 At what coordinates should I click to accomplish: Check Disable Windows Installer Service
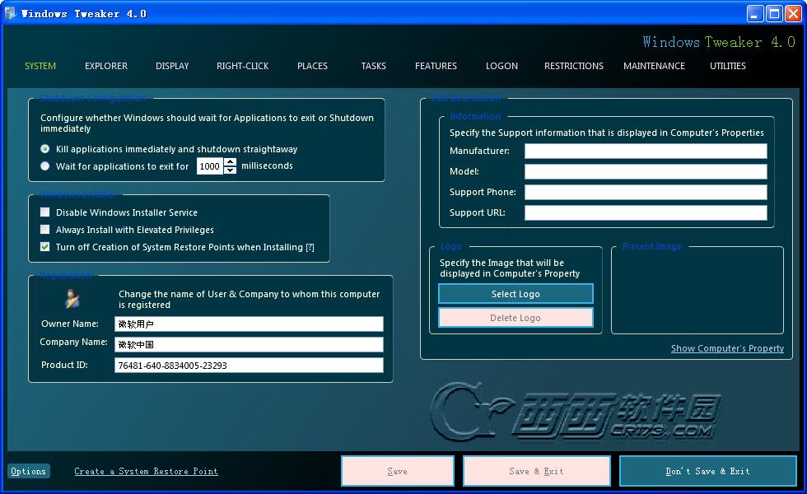point(45,212)
